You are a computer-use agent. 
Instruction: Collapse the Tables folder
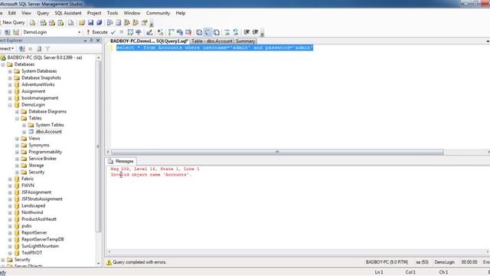tap(17, 119)
